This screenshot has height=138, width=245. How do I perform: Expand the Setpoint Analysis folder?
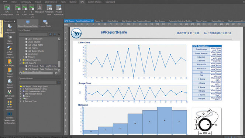point(21,60)
